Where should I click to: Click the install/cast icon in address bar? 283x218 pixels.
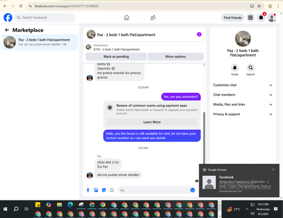[x=252, y=6]
